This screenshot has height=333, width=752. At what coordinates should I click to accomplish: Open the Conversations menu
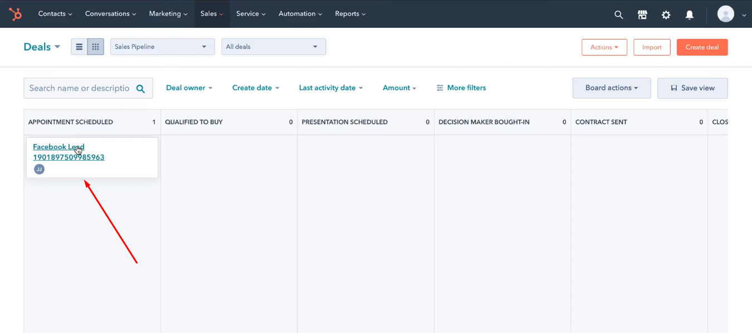click(x=111, y=14)
